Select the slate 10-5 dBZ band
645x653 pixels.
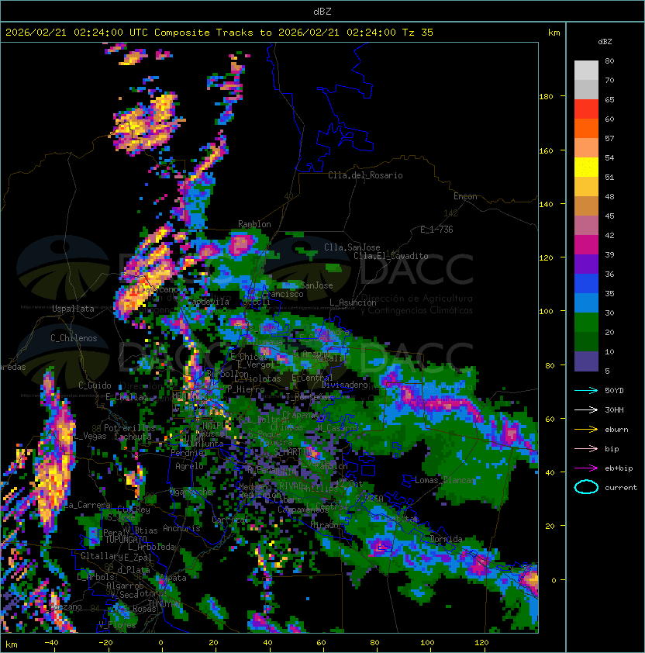(x=586, y=361)
